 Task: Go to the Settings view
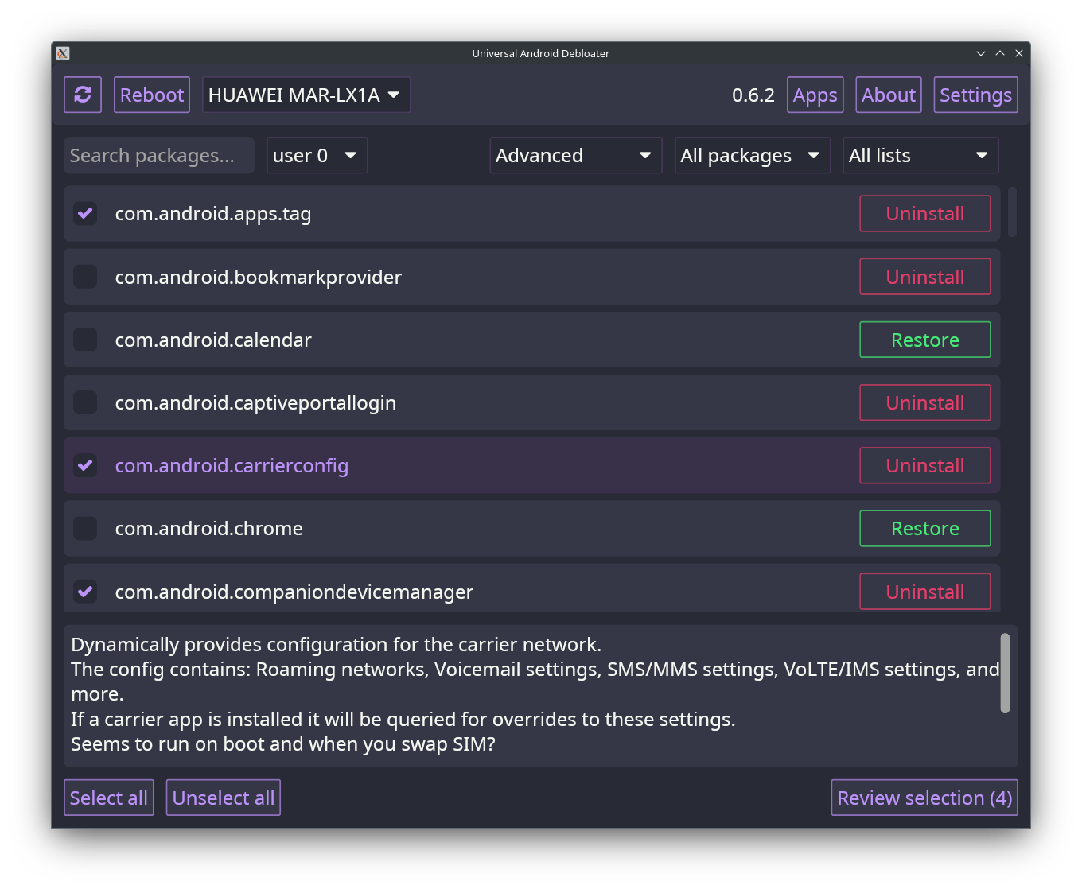pyautogui.click(x=975, y=95)
